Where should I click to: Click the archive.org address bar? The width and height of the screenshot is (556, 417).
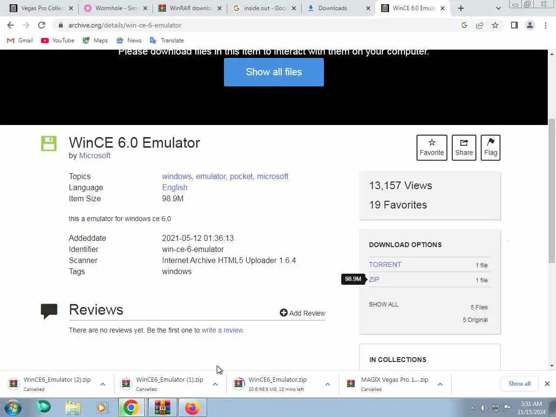point(255,25)
